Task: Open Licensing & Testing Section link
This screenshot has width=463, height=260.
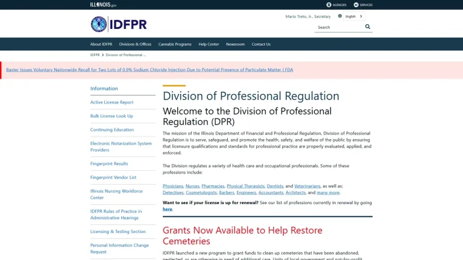Action: (x=118, y=232)
